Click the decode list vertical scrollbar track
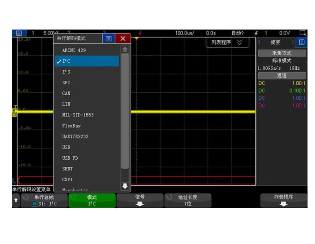This screenshot has width=315, height=244. [125, 116]
